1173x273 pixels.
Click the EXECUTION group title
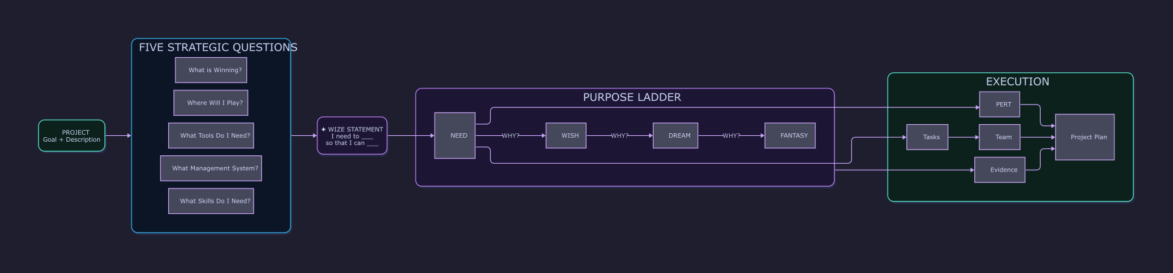1017,82
